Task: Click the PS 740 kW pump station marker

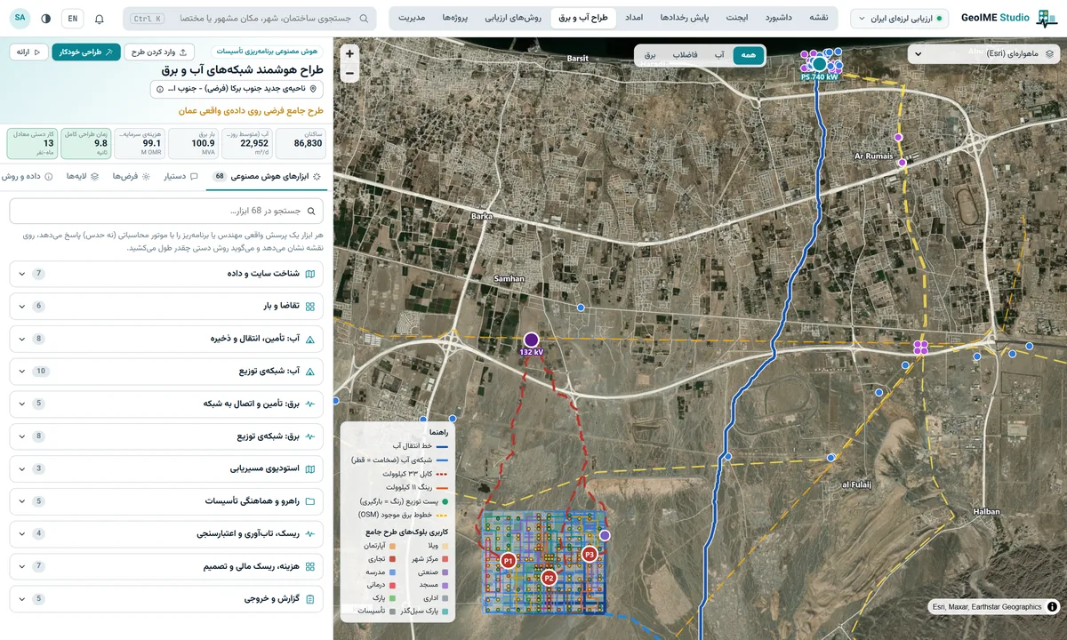Action: [x=820, y=64]
